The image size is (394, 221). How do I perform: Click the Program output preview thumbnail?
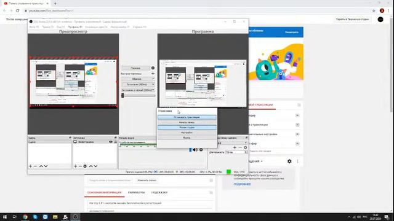(x=203, y=83)
